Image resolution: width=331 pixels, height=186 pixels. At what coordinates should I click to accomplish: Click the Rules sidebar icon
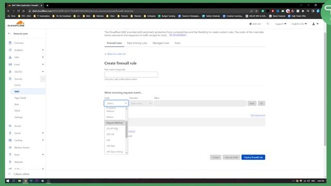click(x=10, y=154)
